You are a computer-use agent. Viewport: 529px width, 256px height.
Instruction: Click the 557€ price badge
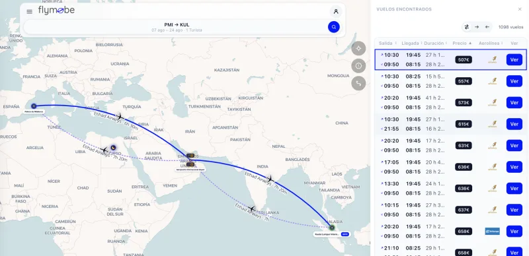464,81
